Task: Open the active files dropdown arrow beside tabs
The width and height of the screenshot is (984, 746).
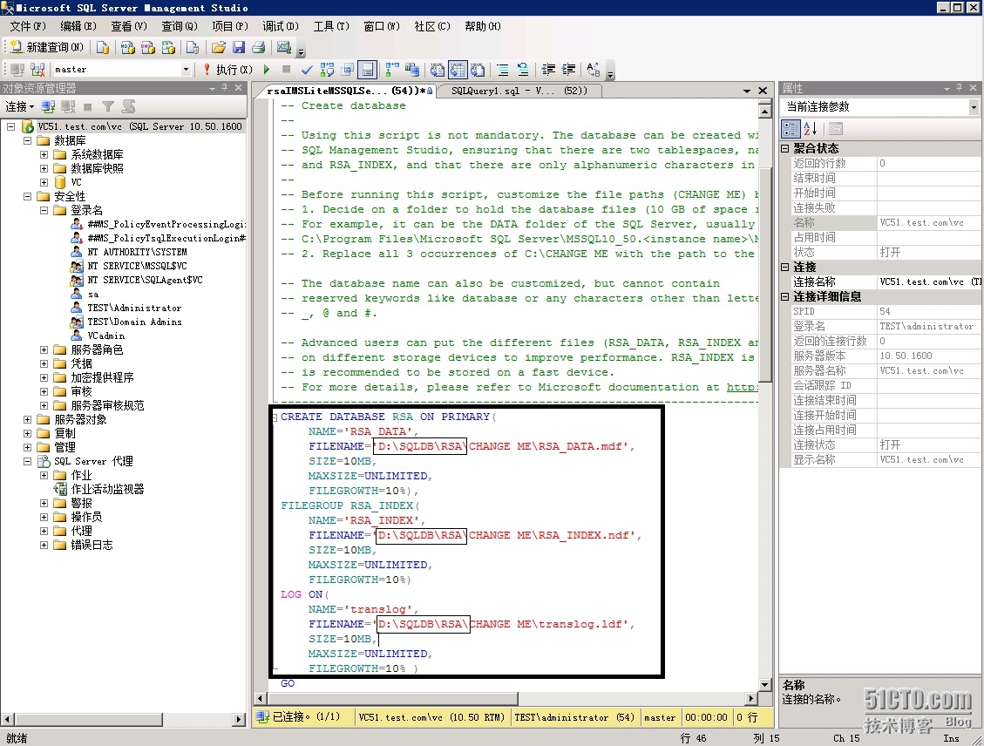Action: [x=747, y=91]
